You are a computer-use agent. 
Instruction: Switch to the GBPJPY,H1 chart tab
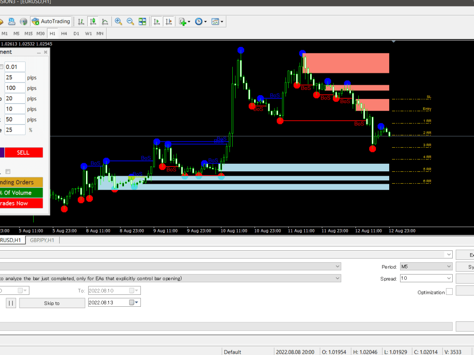point(42,240)
